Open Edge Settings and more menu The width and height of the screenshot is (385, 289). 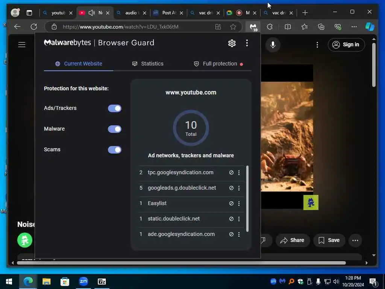354,27
